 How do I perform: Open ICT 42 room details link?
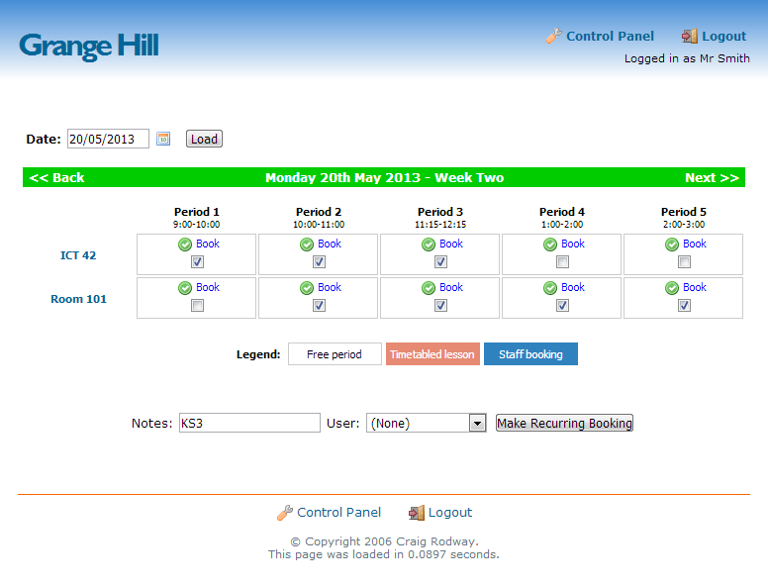pos(78,255)
